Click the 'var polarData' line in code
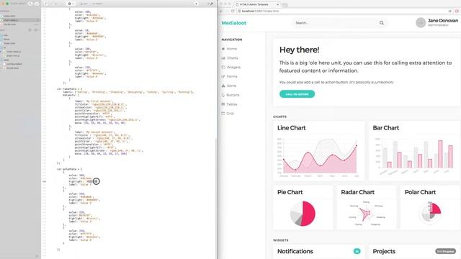 69,169
